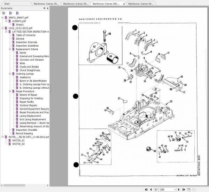Click the page number field showing 67 / 350

[164, 190]
